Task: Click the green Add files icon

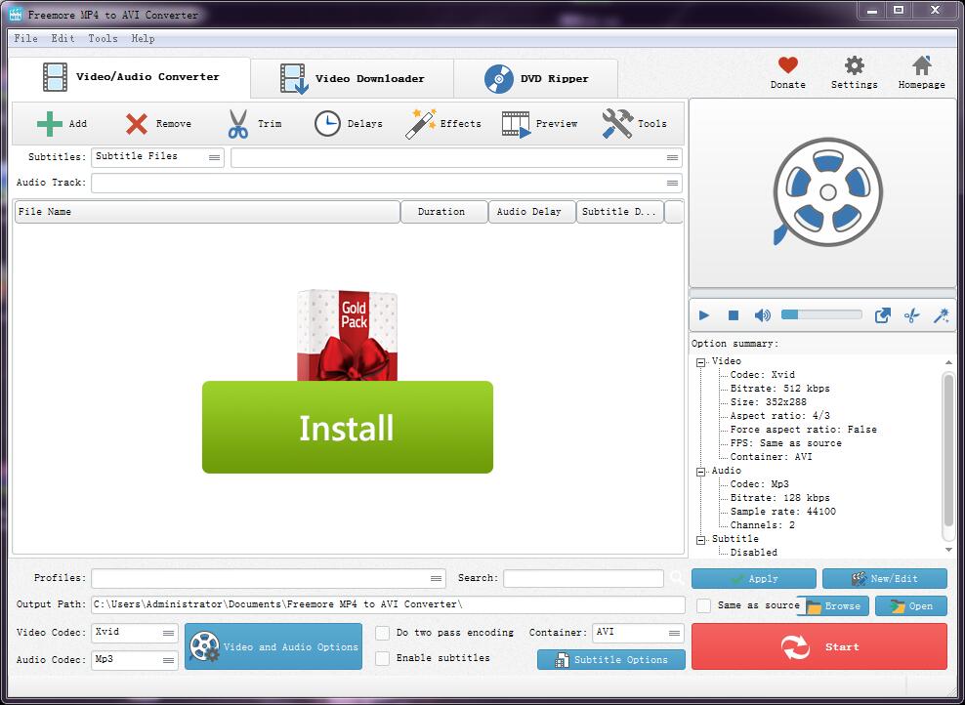Action: (x=50, y=124)
